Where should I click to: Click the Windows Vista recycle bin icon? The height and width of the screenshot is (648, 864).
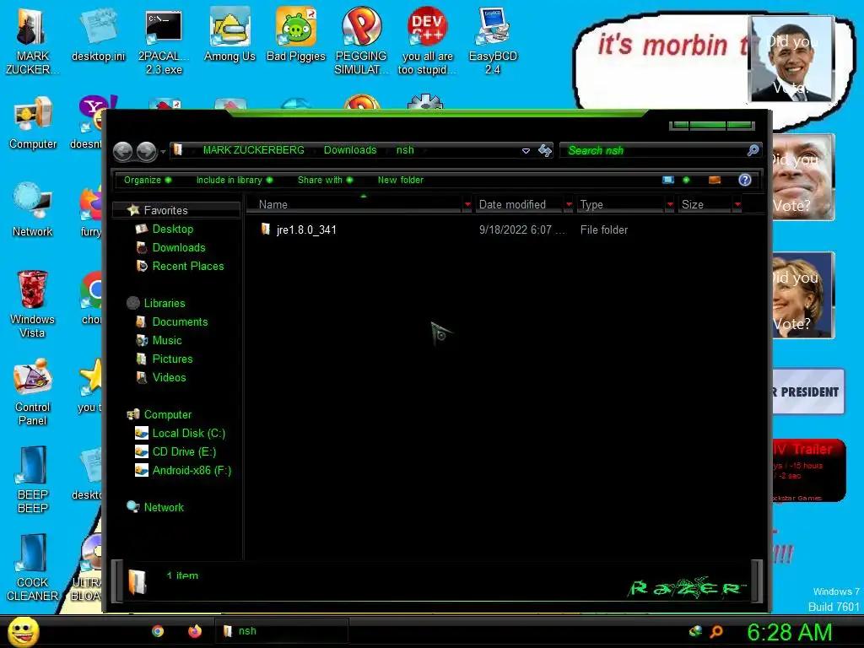32,304
